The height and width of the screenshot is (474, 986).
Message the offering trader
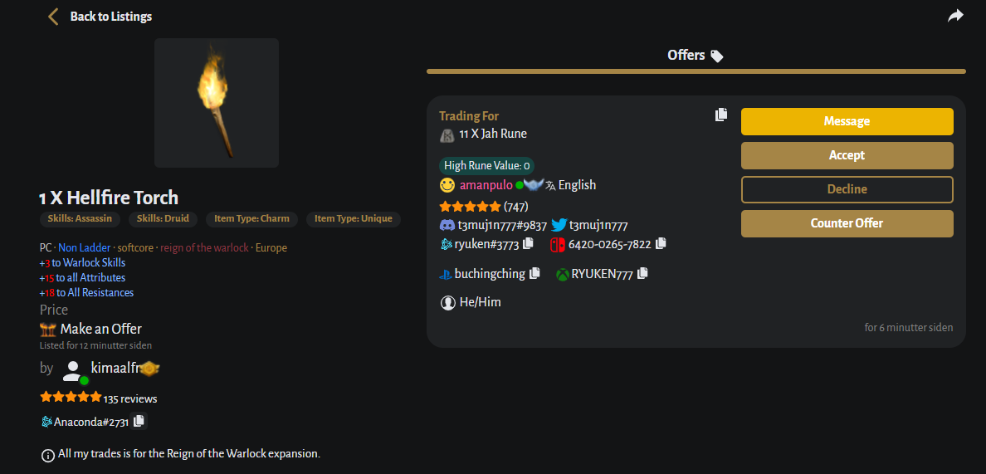point(847,121)
